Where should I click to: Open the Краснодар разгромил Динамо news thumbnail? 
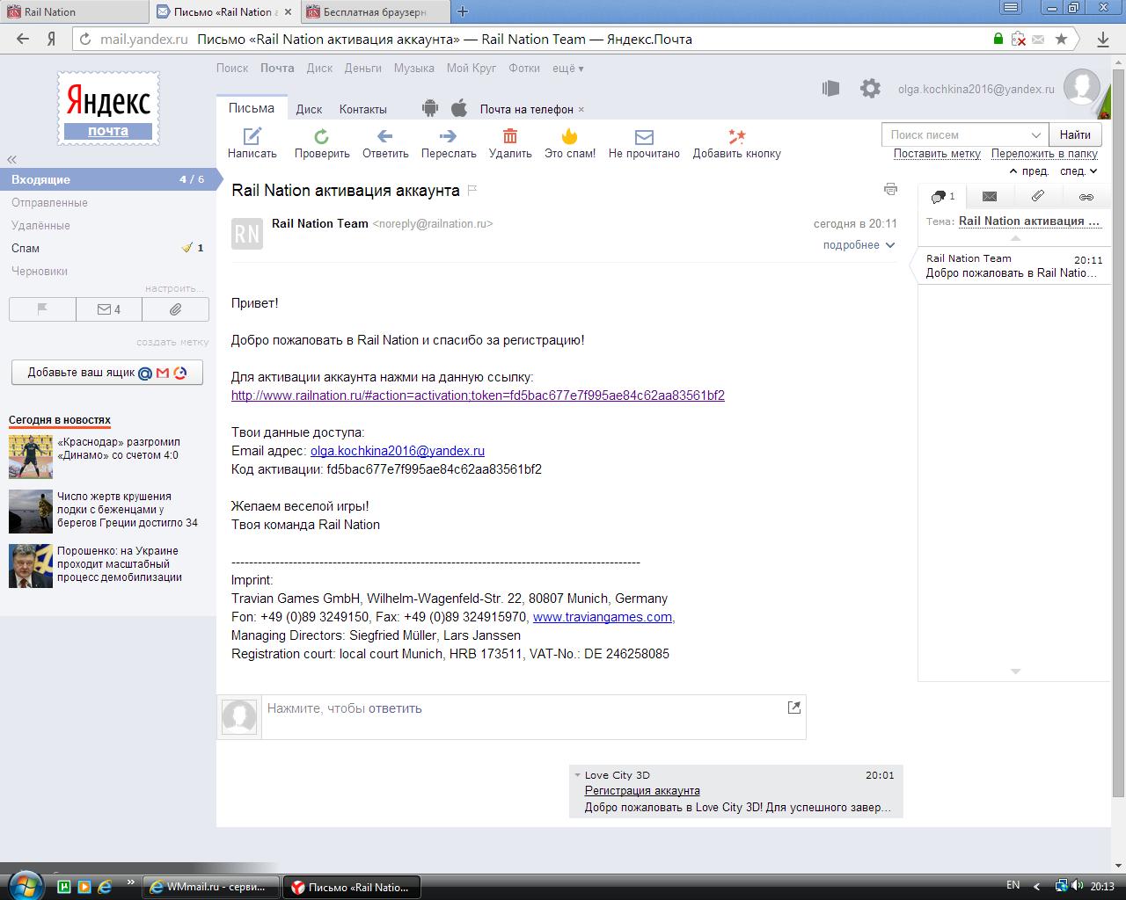[x=31, y=456]
